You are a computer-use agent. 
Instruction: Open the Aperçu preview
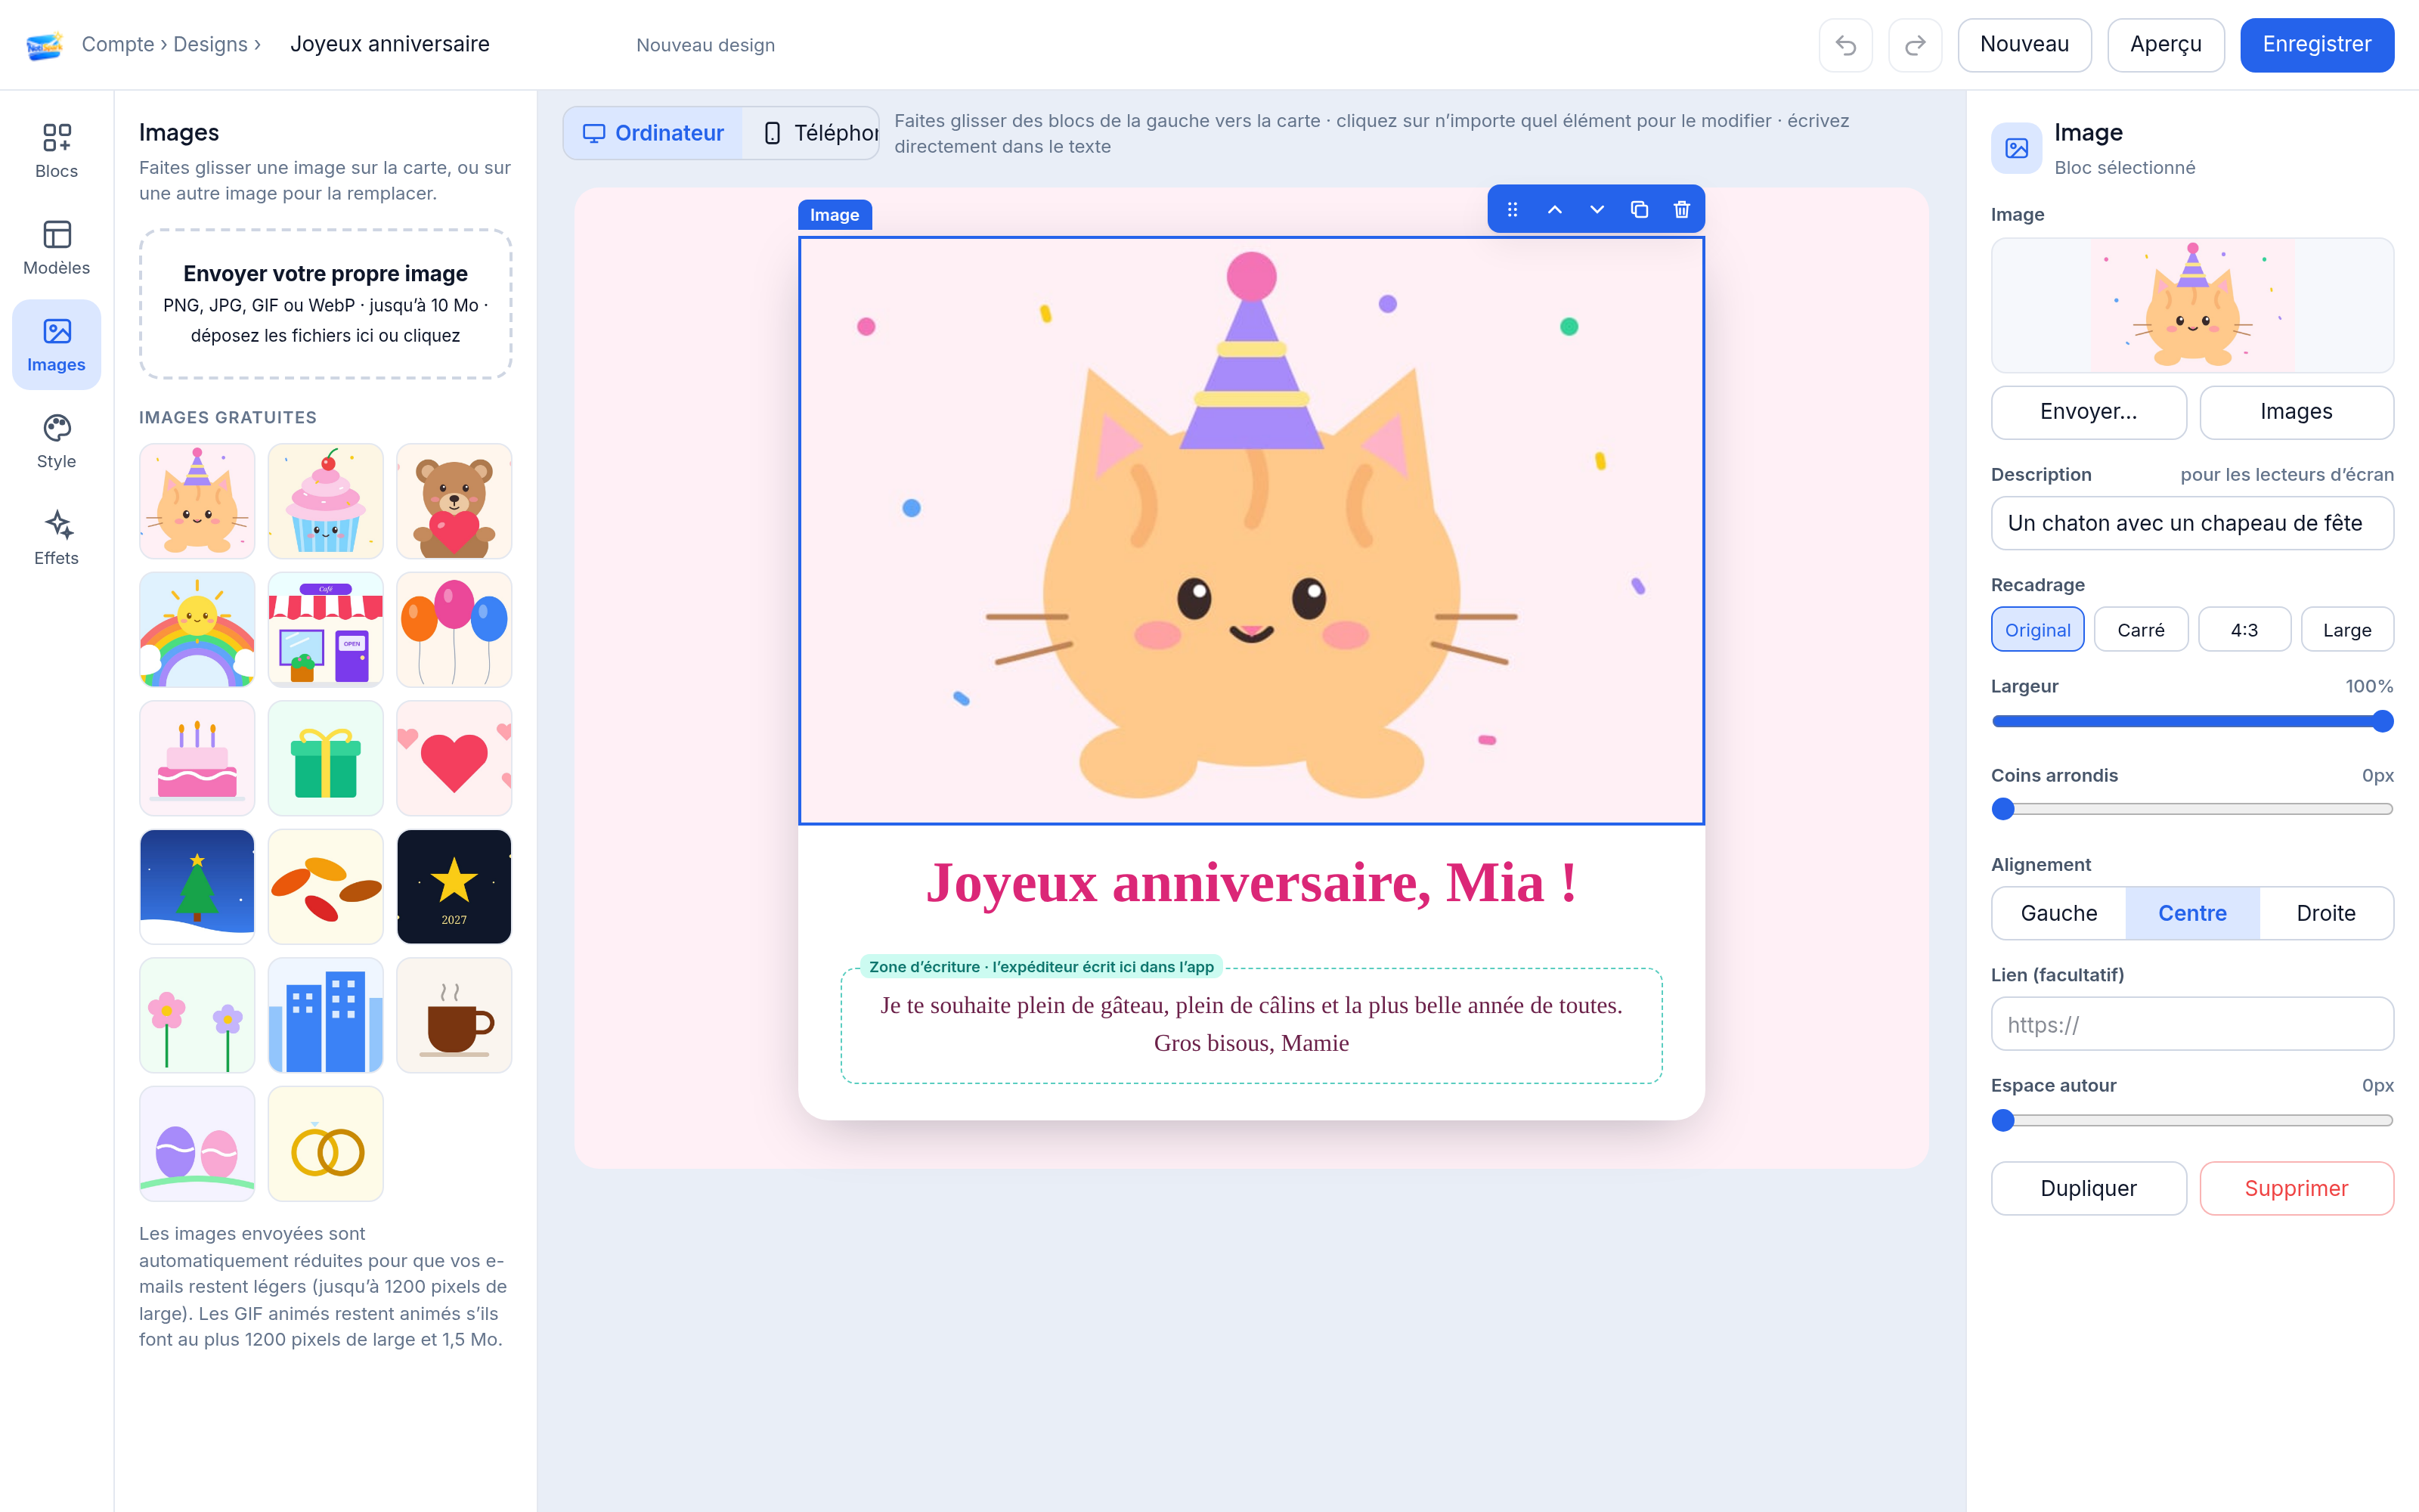[2165, 45]
